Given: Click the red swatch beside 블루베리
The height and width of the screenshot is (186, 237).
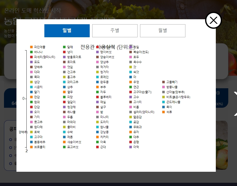Looking at the screenshot, I should [x=97, y=97].
